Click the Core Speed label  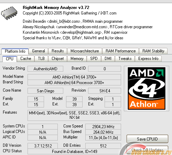point(73,126)
